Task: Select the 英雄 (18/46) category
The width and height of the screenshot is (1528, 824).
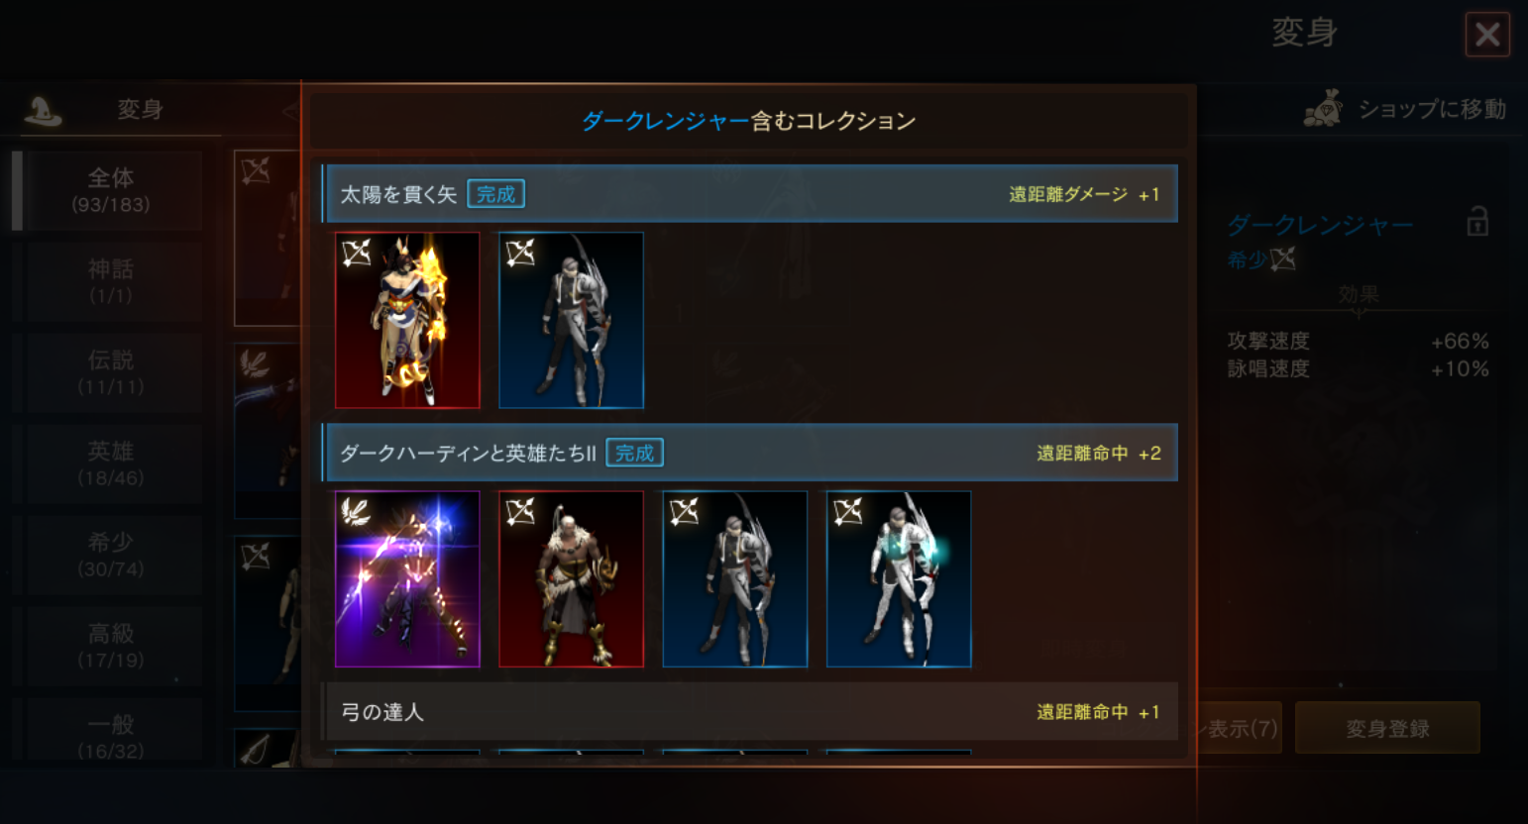Action: pyautogui.click(x=111, y=463)
